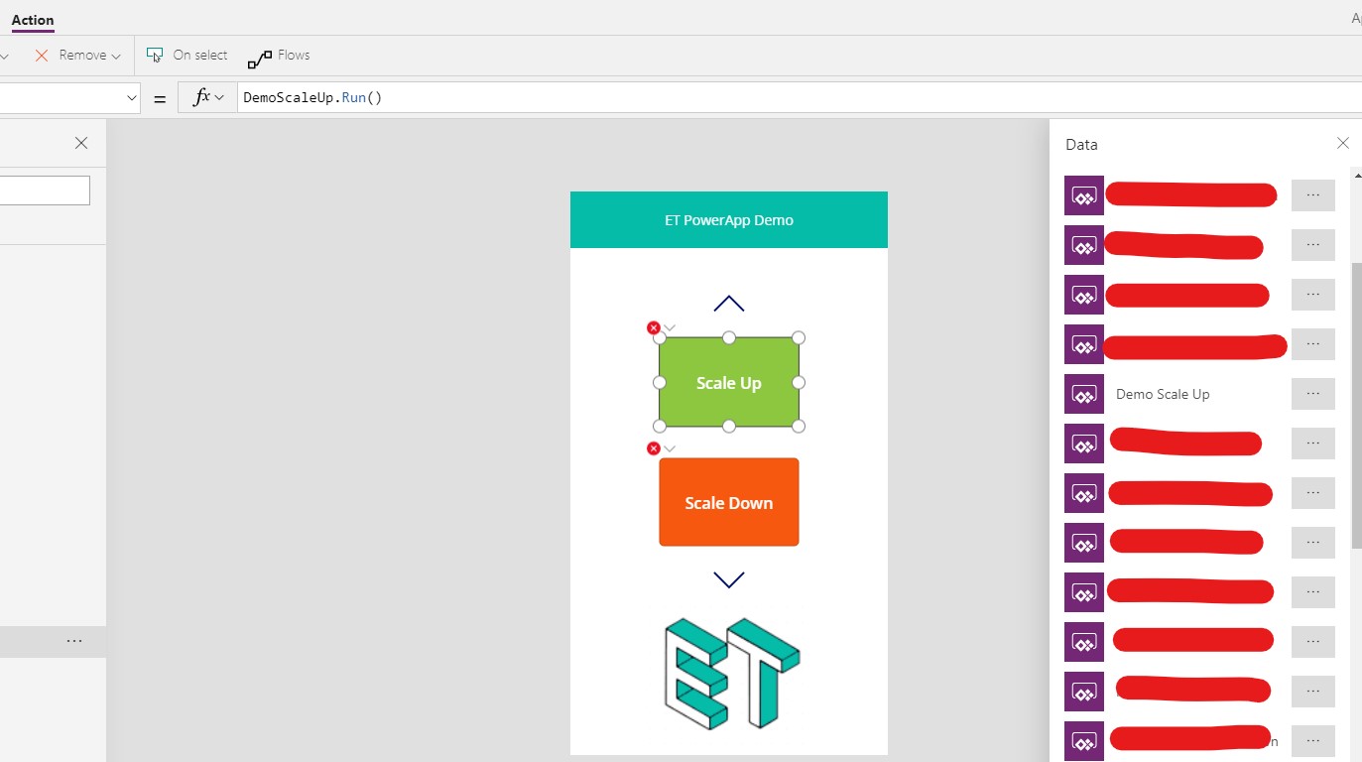Open the property selector dropdown left of equals sign
This screenshot has height=762, width=1362.
[131, 97]
